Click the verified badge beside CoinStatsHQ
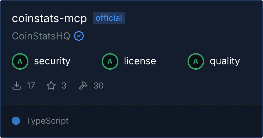The height and width of the screenshot is (138, 263). pyautogui.click(x=79, y=36)
